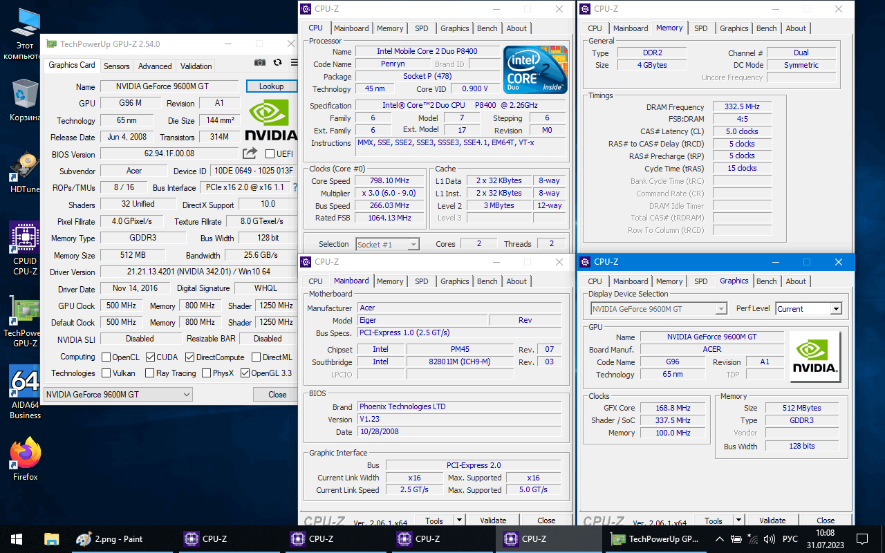
Task: Click Validate in the CPU-Z Mainboard window
Action: point(493,521)
